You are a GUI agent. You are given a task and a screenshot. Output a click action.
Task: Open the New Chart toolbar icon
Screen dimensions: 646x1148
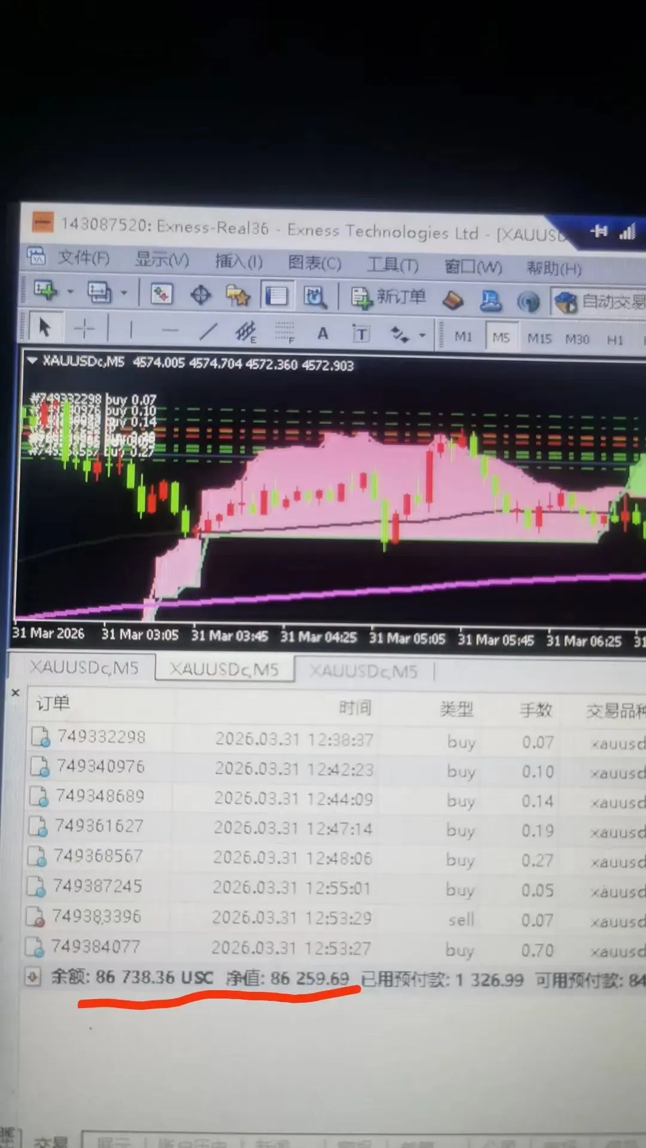45,291
